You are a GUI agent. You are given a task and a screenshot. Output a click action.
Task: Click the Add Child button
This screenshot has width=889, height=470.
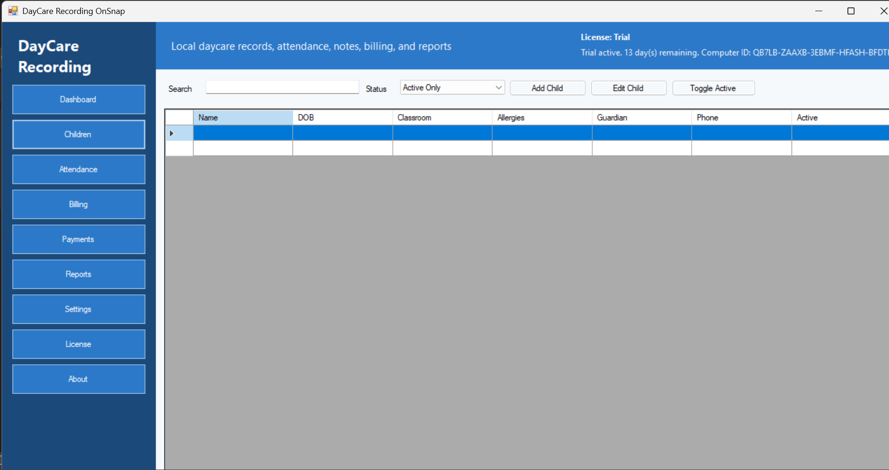coord(547,88)
